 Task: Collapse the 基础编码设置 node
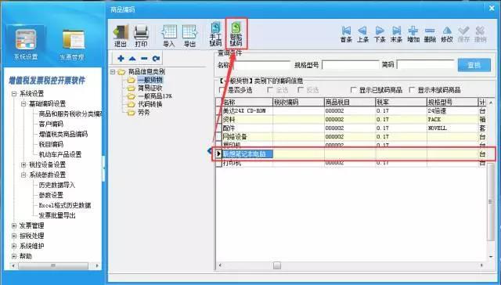point(23,104)
